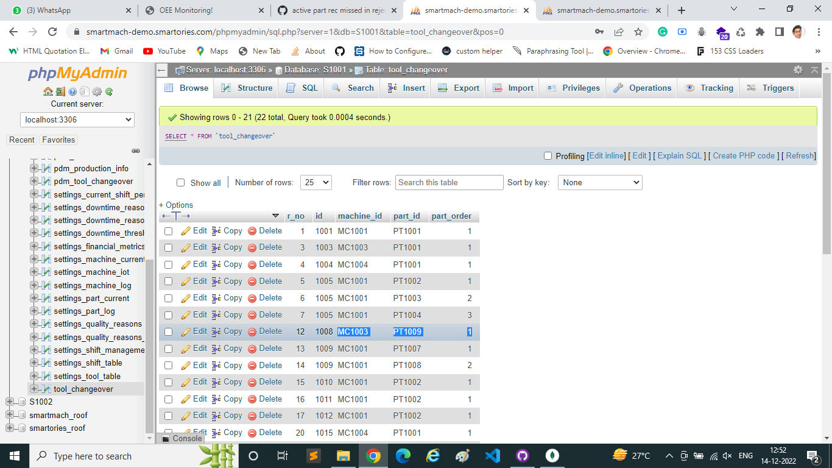
Task: Expand the S1002 database in the sidebar
Action: point(9,402)
